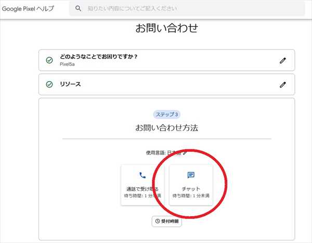Click the チャット 待ち時間: 1 分未満 text
Viewport: 312px width, 243px height.
point(191,196)
